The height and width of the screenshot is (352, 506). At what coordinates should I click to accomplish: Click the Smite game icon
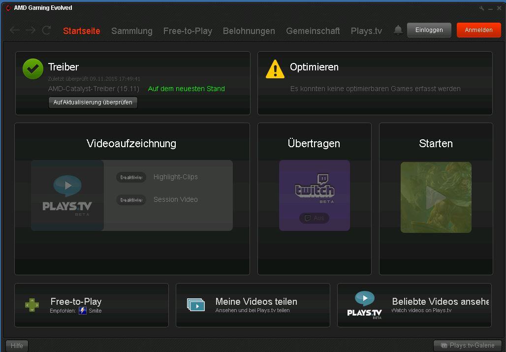(x=83, y=311)
